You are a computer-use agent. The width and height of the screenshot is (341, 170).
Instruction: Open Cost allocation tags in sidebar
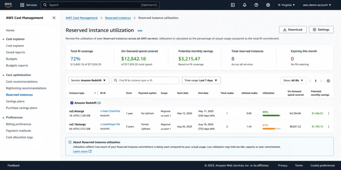pyautogui.click(x=19, y=137)
